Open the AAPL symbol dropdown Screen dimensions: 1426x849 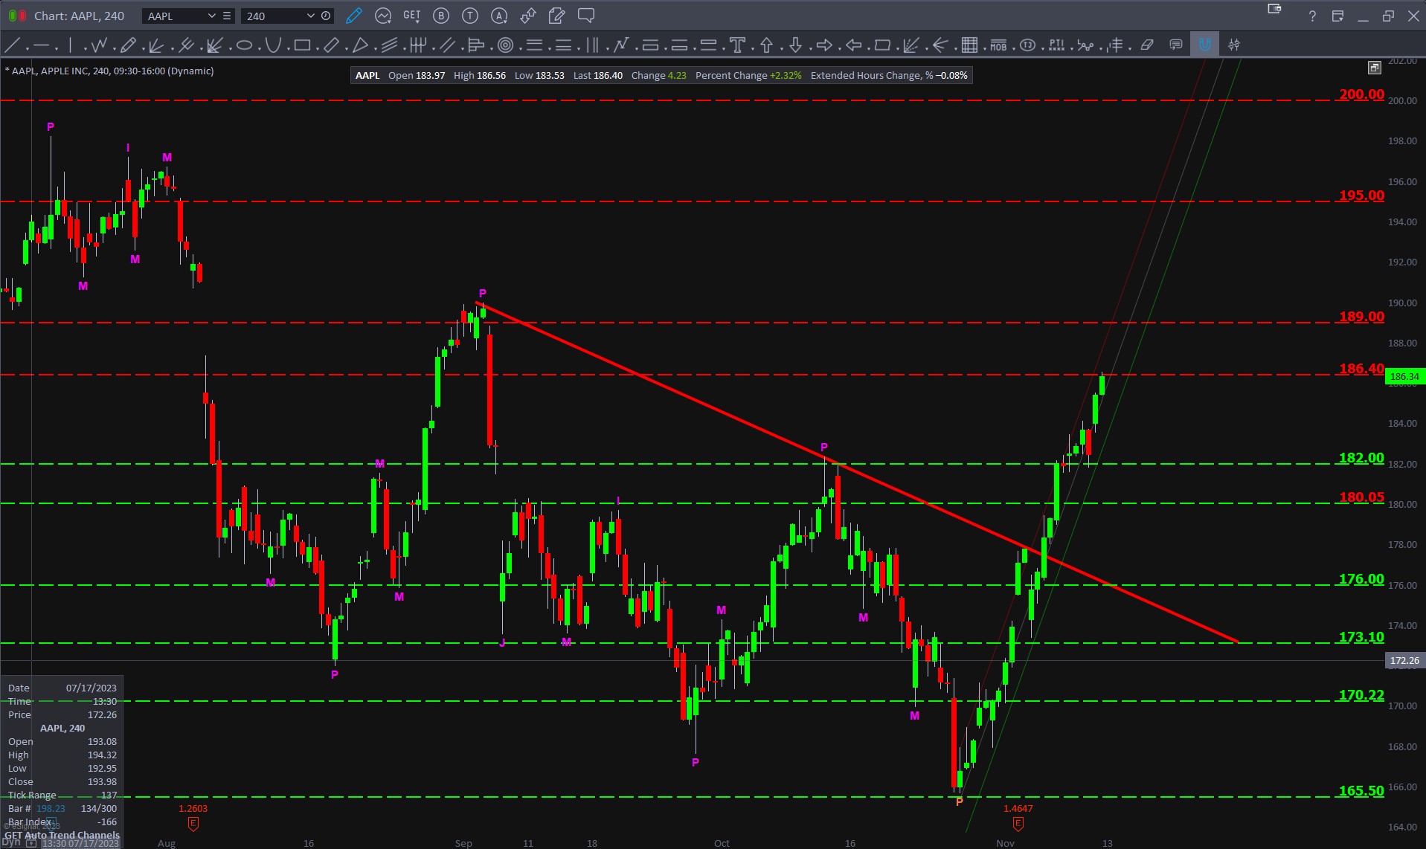[x=211, y=16]
